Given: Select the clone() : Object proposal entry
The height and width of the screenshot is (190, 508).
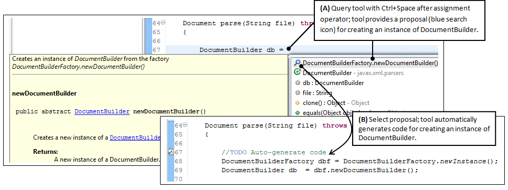Looking at the screenshot, I should point(336,103).
